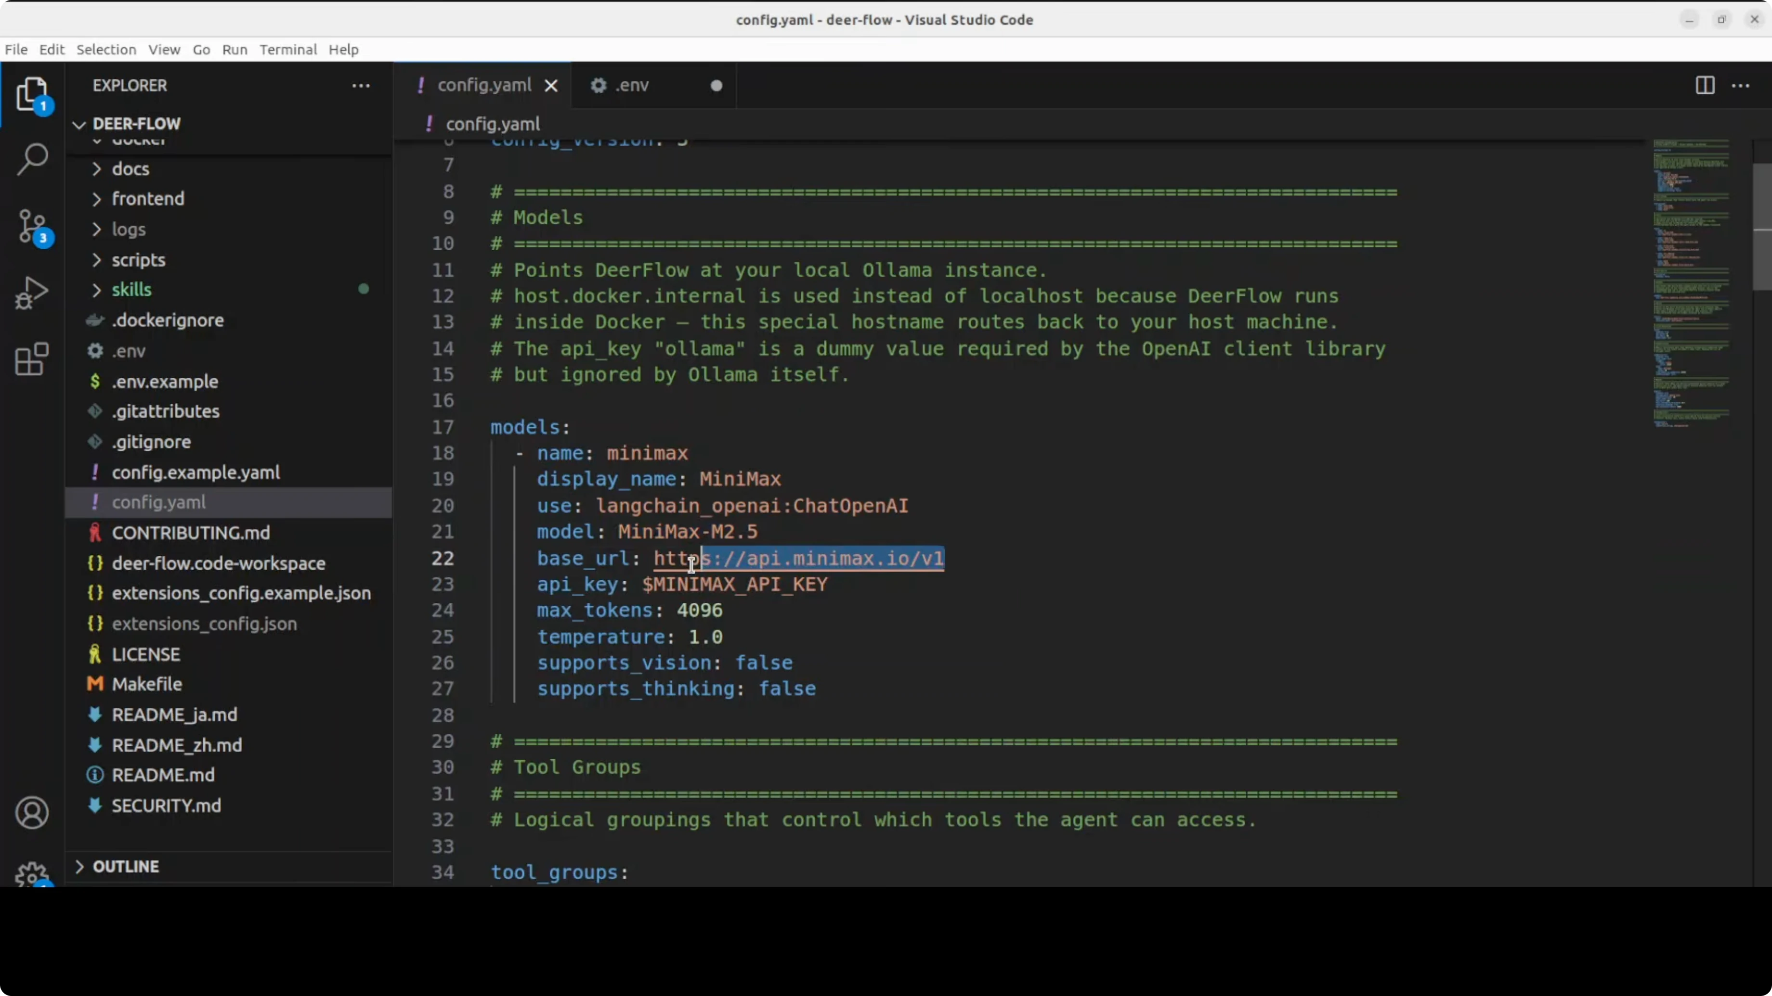This screenshot has height=996, width=1772.
Task: Click the Split Editor Right icon
Action: point(1705,85)
